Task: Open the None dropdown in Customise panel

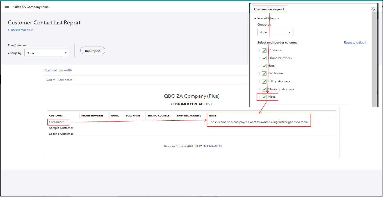Action: pyautogui.click(x=275, y=32)
